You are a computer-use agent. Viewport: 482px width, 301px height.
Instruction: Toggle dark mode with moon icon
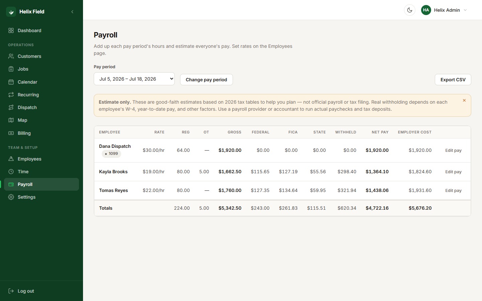pos(410,10)
